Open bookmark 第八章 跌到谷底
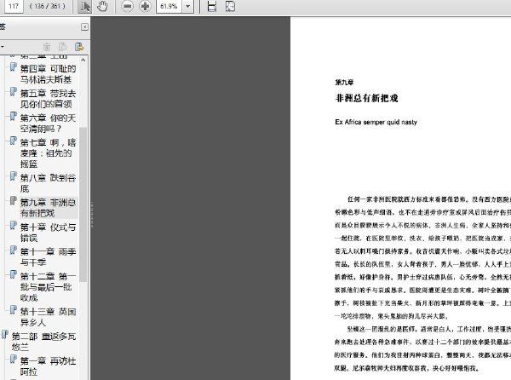 (x=48, y=183)
